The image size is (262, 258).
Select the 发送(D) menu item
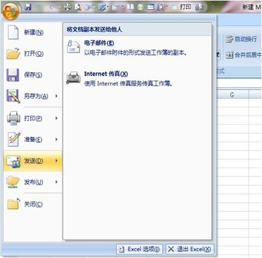[33, 161]
